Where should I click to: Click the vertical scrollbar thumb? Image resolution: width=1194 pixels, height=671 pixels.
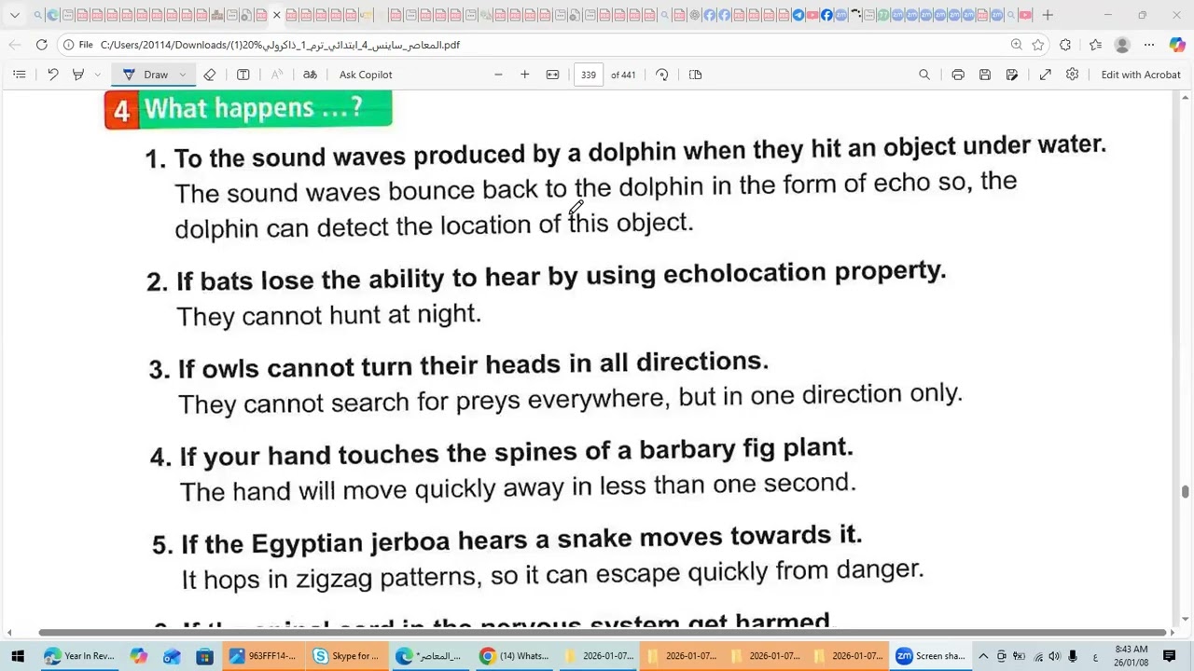point(1186,491)
